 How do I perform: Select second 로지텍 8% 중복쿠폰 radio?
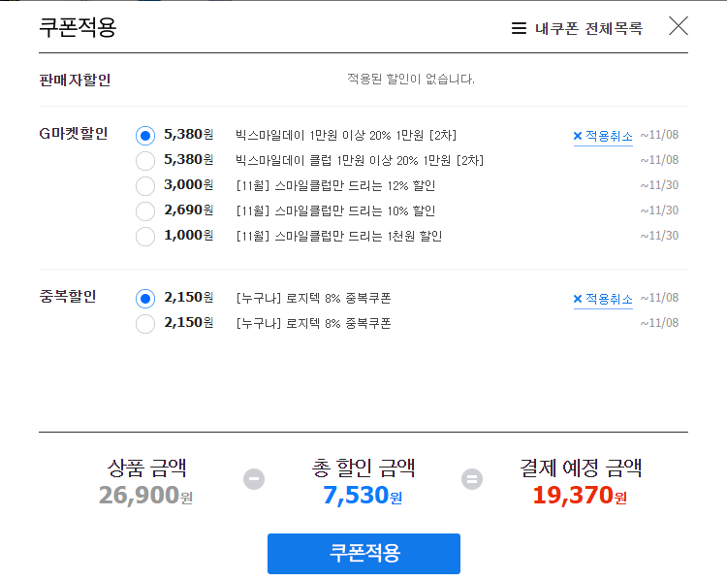click(145, 323)
